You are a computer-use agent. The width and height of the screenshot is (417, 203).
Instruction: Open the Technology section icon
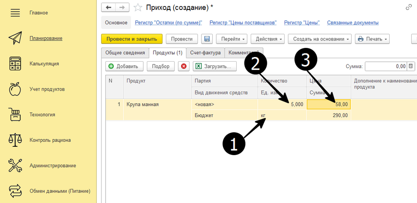tap(15, 115)
